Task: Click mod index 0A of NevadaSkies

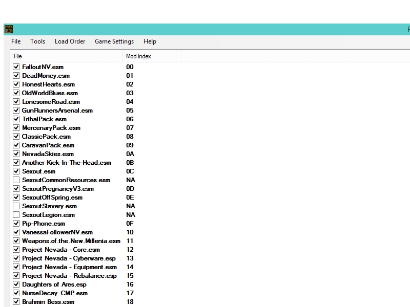Action: [130, 154]
